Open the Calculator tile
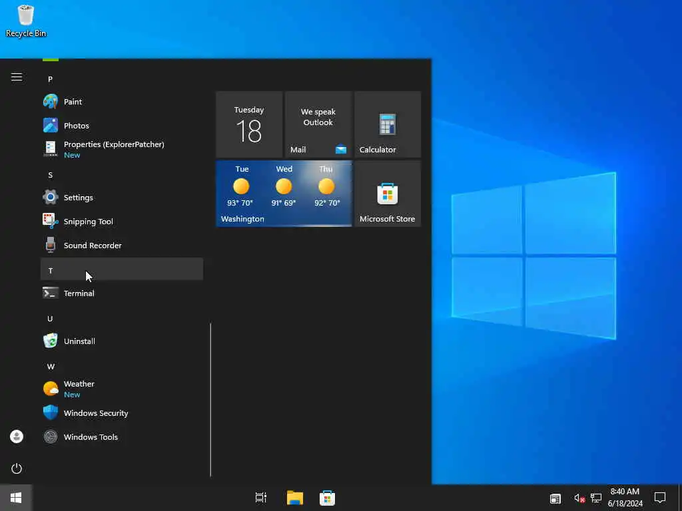Screen dimensions: 682x511 click(388, 124)
